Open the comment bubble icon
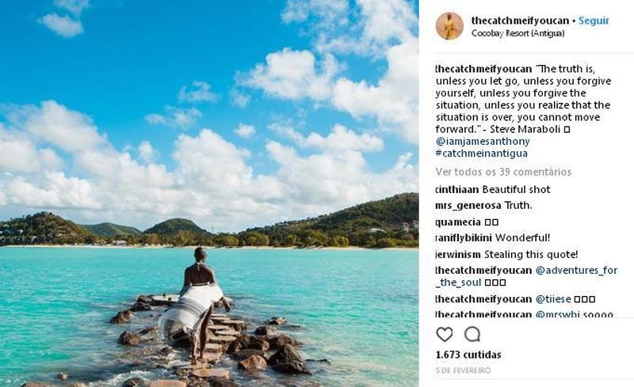This screenshot has width=634, height=387. (x=472, y=335)
